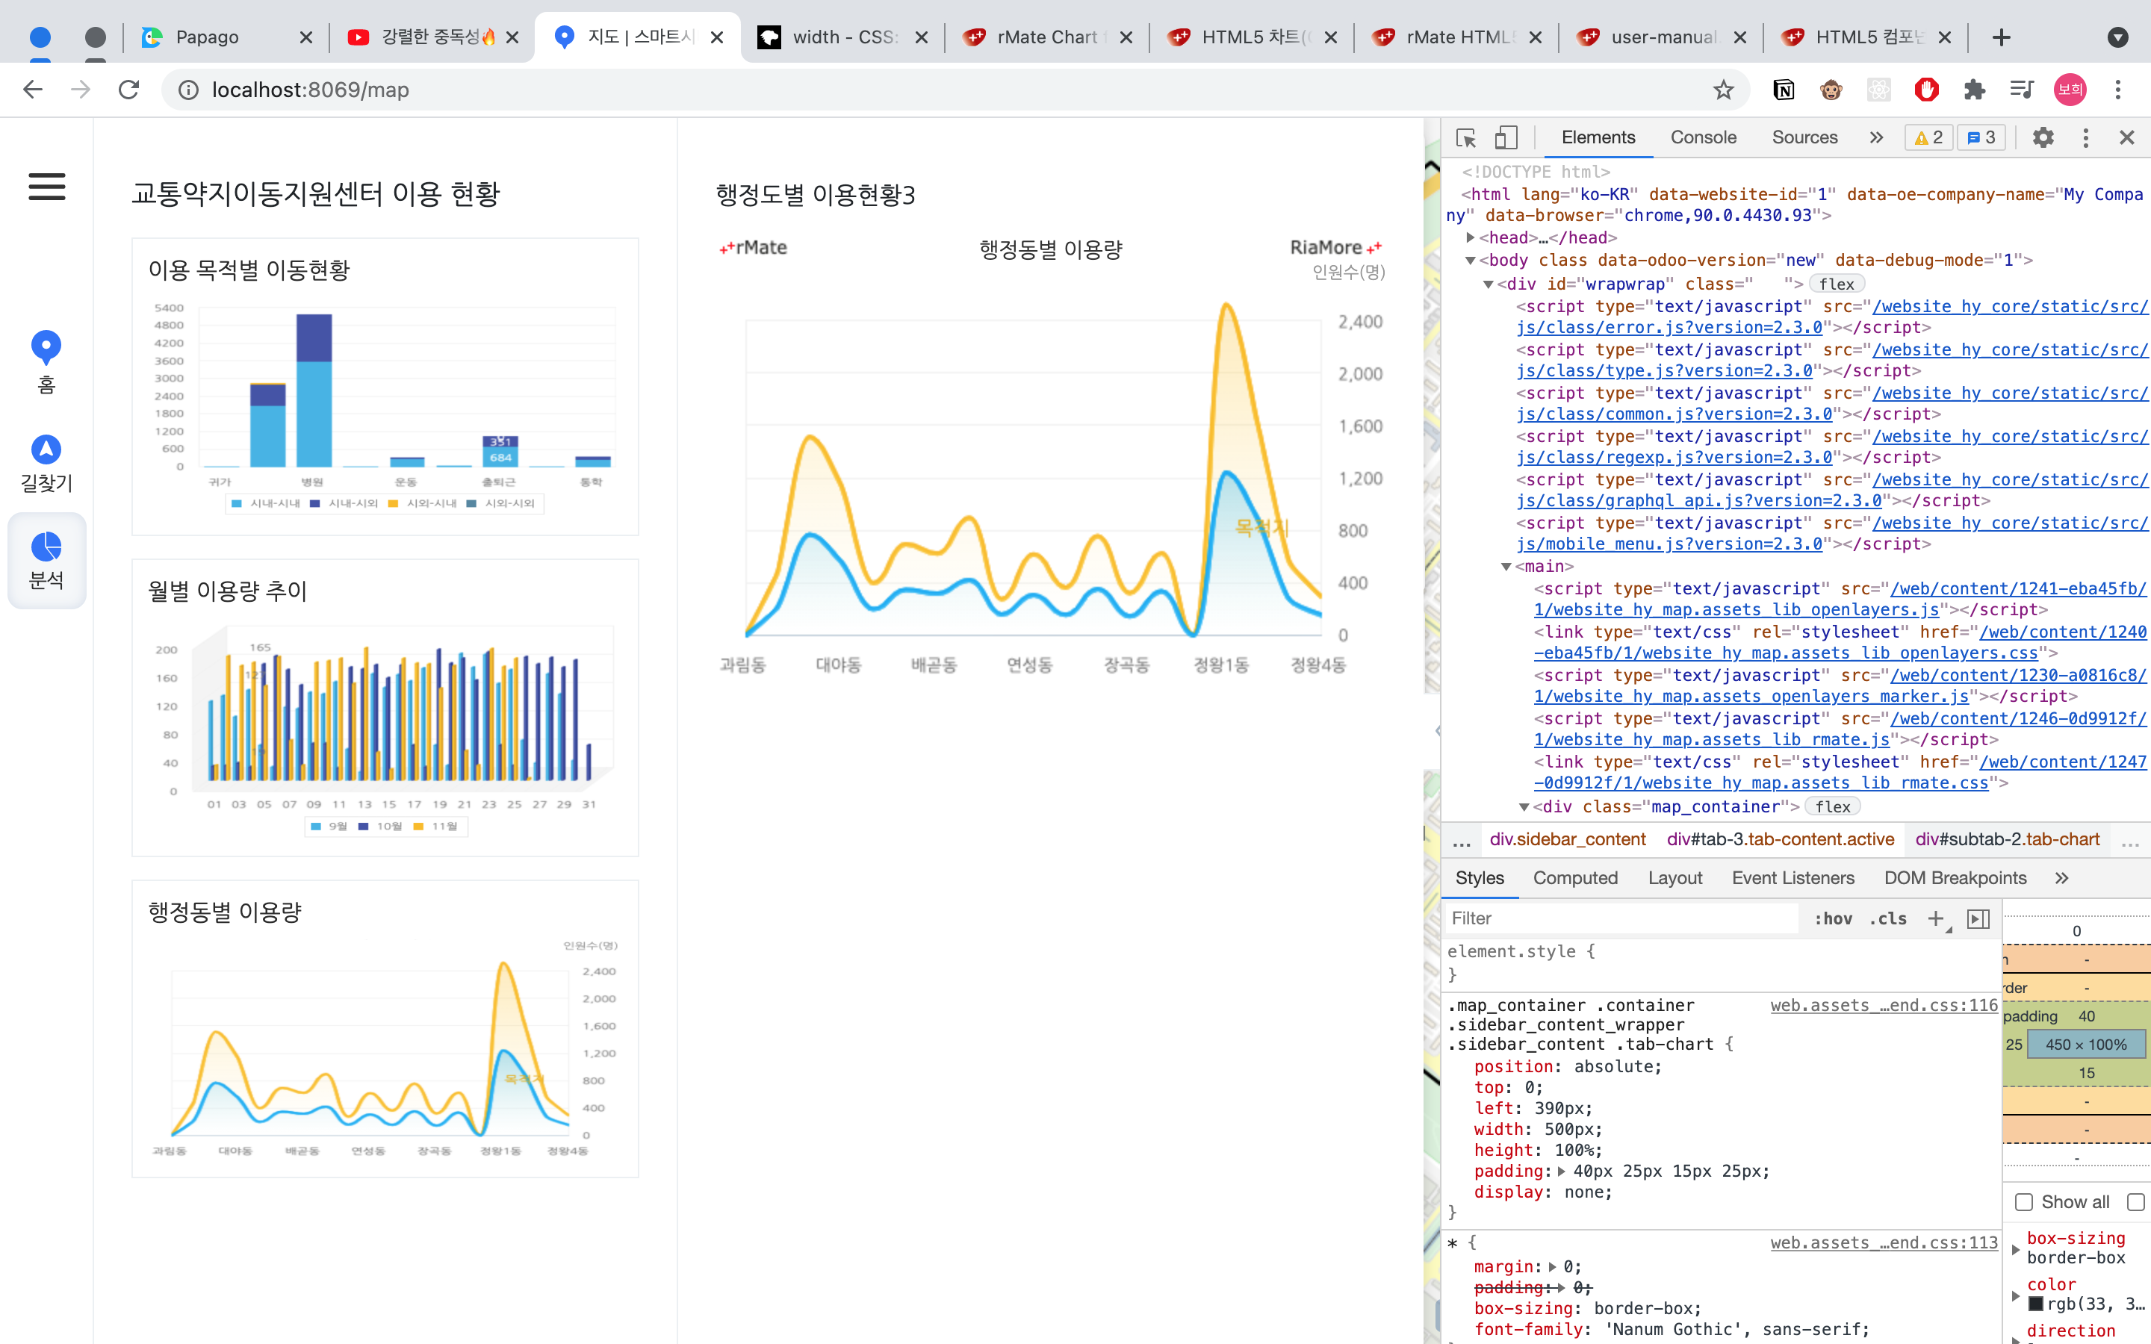Viewport: 2151px width, 1344px height.
Task: Open the Tampermonkey monkey extension
Action: pyautogui.click(x=1831, y=90)
